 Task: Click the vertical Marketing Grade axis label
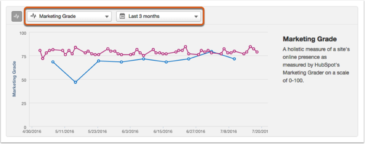point(14,79)
